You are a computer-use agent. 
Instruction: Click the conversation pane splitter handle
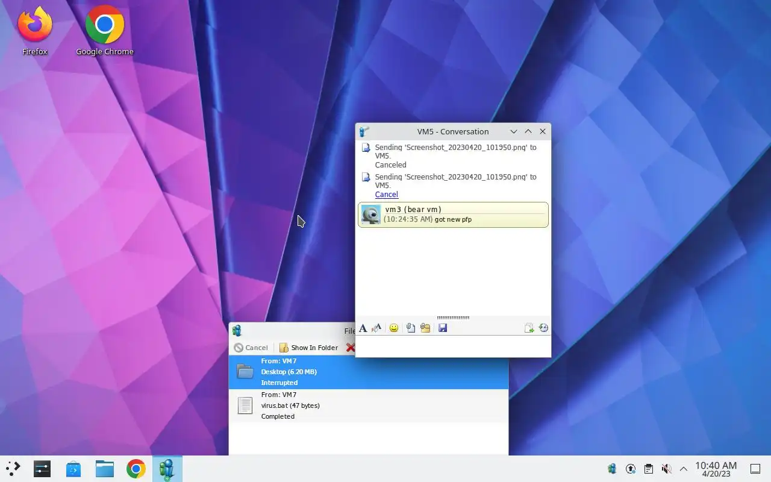pyautogui.click(x=453, y=318)
